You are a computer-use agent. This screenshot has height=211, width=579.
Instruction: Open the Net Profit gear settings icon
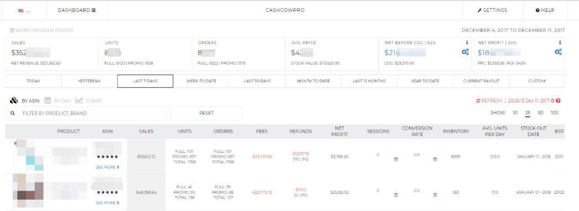(558, 52)
